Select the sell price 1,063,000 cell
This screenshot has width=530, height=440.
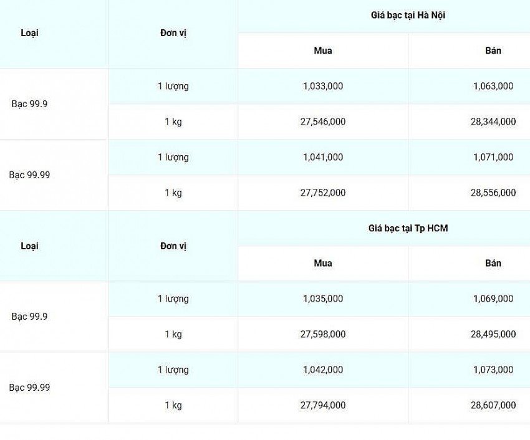click(493, 86)
